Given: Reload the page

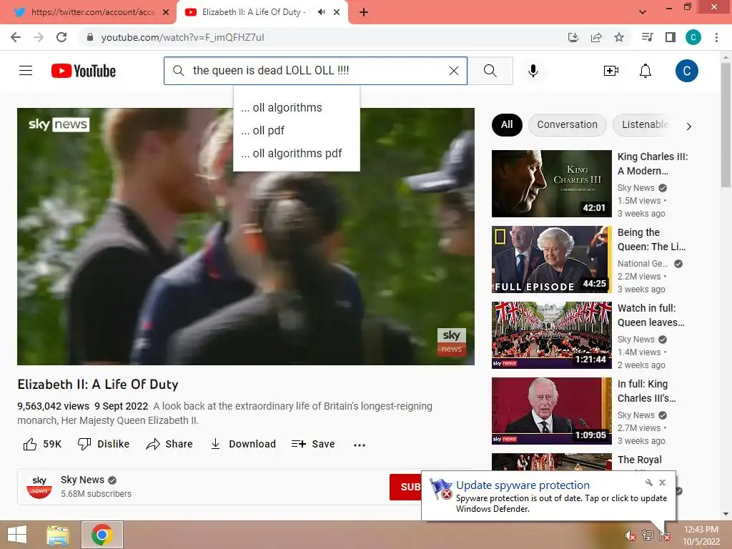Looking at the screenshot, I should (x=61, y=37).
